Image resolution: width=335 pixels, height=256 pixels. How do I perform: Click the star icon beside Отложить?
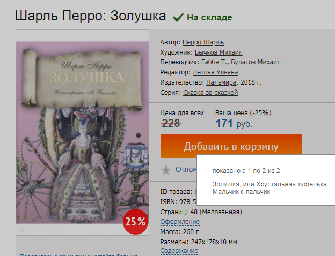coord(166,170)
